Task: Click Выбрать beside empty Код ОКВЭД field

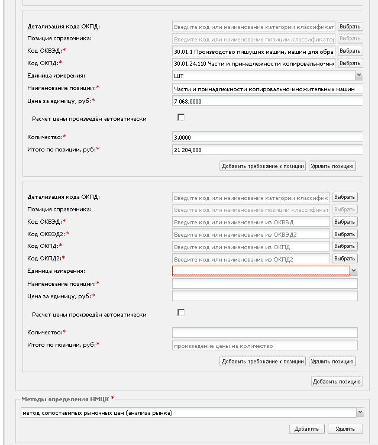Action: [345, 222]
